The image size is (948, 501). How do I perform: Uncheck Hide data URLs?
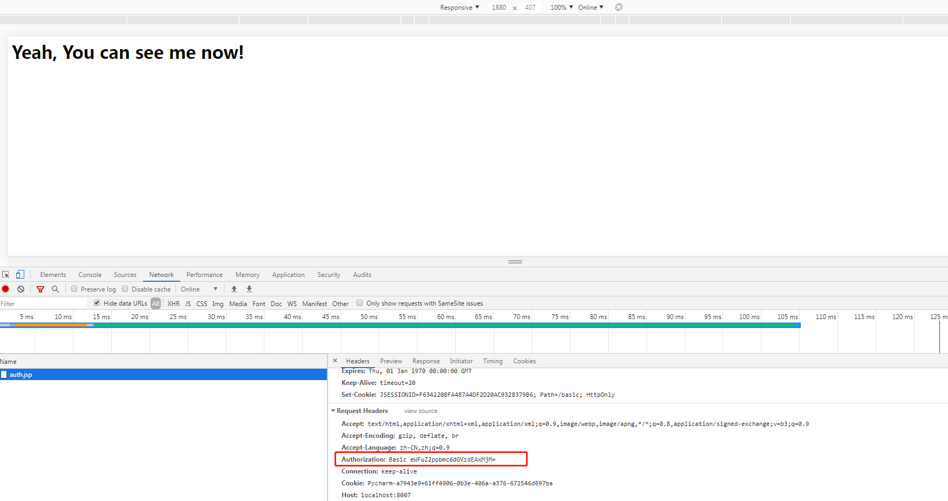[x=97, y=303]
